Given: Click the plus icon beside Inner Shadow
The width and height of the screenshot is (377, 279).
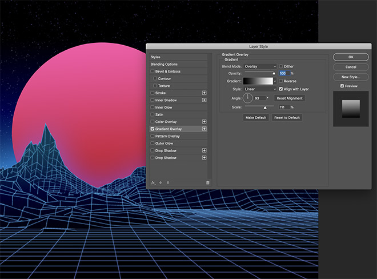Looking at the screenshot, I should tap(204, 100).
